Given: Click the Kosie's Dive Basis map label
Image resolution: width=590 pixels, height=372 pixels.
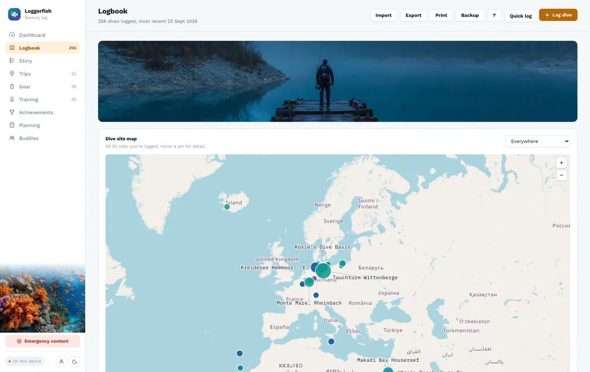Looking at the screenshot, I should [x=322, y=247].
